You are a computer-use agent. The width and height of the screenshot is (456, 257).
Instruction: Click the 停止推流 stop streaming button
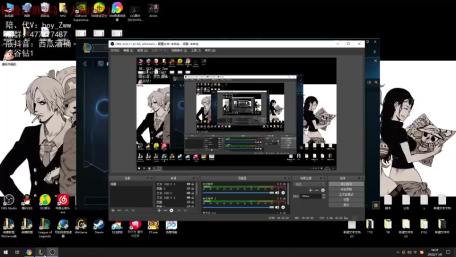[346, 184]
